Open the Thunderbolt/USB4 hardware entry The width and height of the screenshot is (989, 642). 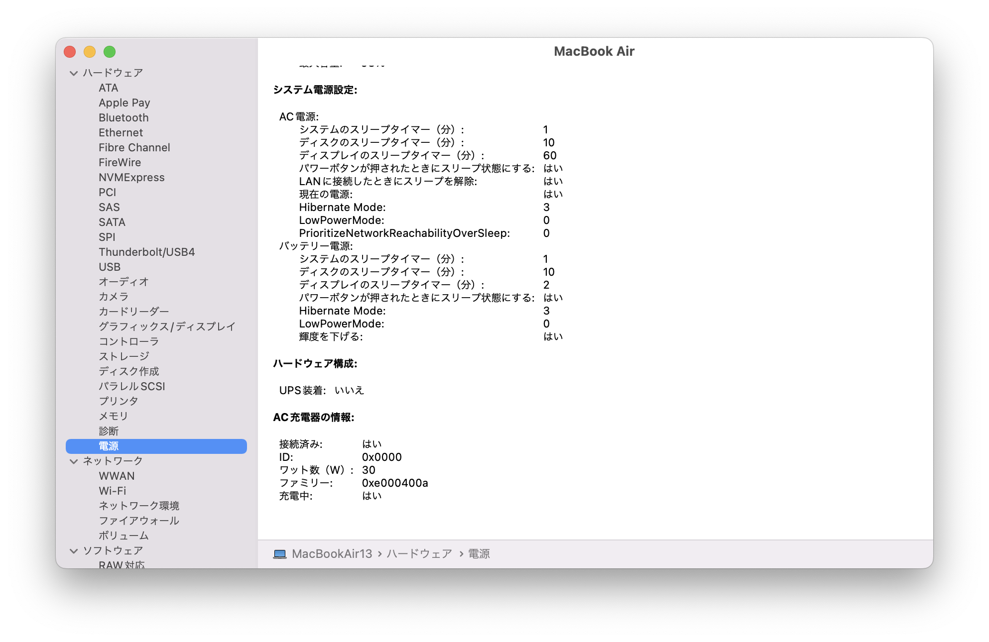click(x=146, y=252)
